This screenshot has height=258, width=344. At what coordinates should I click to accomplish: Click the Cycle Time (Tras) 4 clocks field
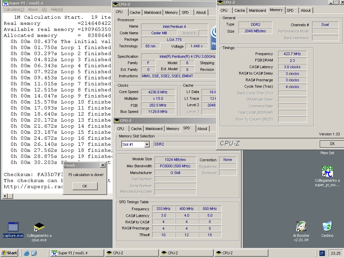coord(292,87)
